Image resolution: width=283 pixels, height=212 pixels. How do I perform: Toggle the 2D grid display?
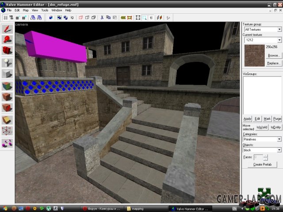[6, 18]
